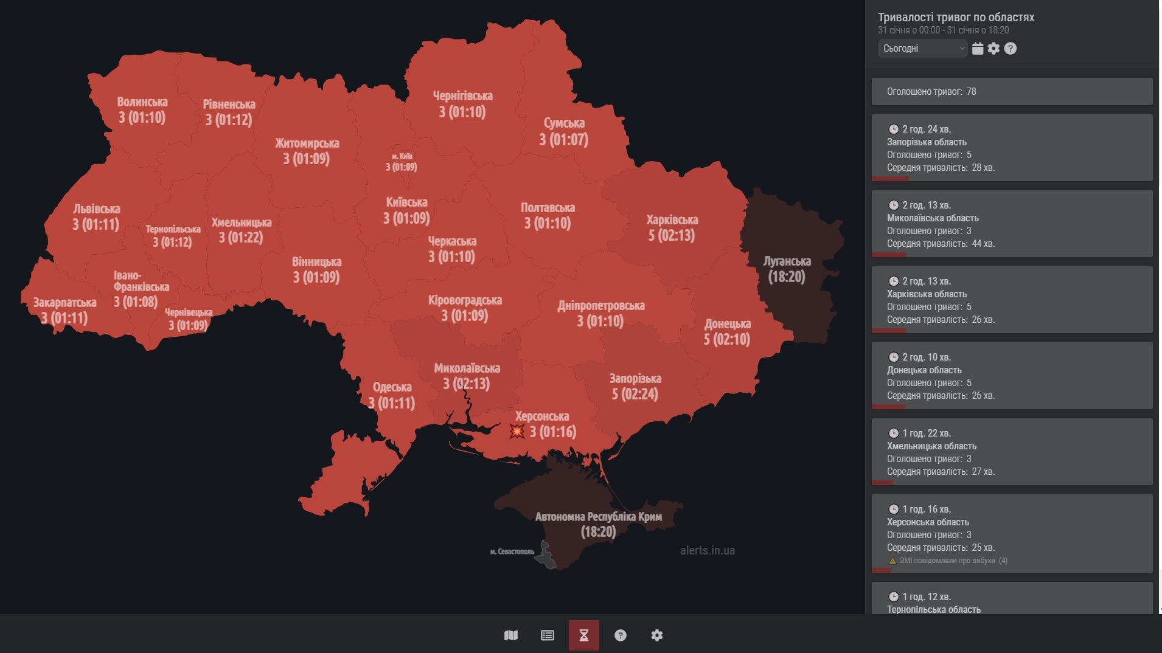Click the Донецька область list entry
The height and width of the screenshot is (653, 1162).
[1012, 376]
